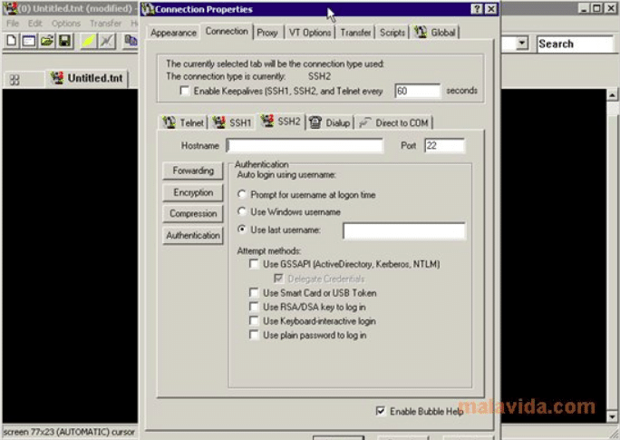Click the terminal scrollbar up arrow
The width and height of the screenshot is (620, 440).
click(612, 95)
